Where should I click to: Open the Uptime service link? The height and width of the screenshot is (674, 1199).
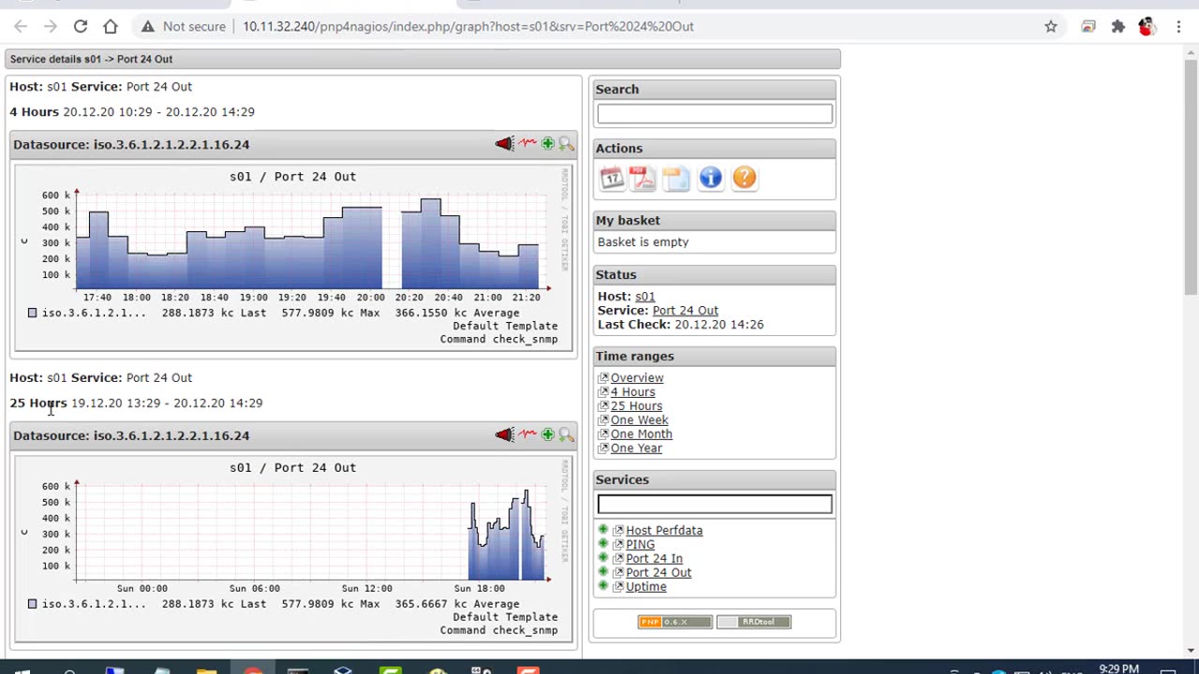coord(646,587)
